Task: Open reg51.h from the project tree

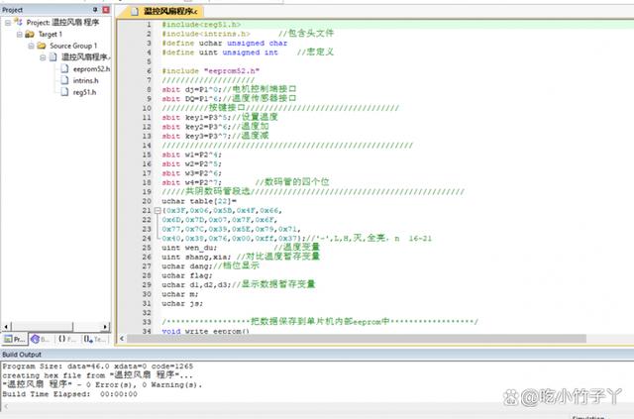Action: pos(84,92)
